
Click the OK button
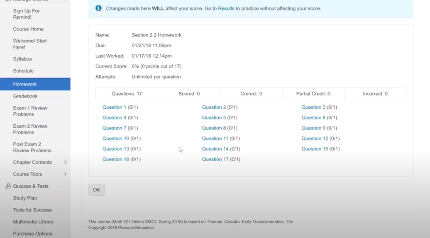pos(96,190)
